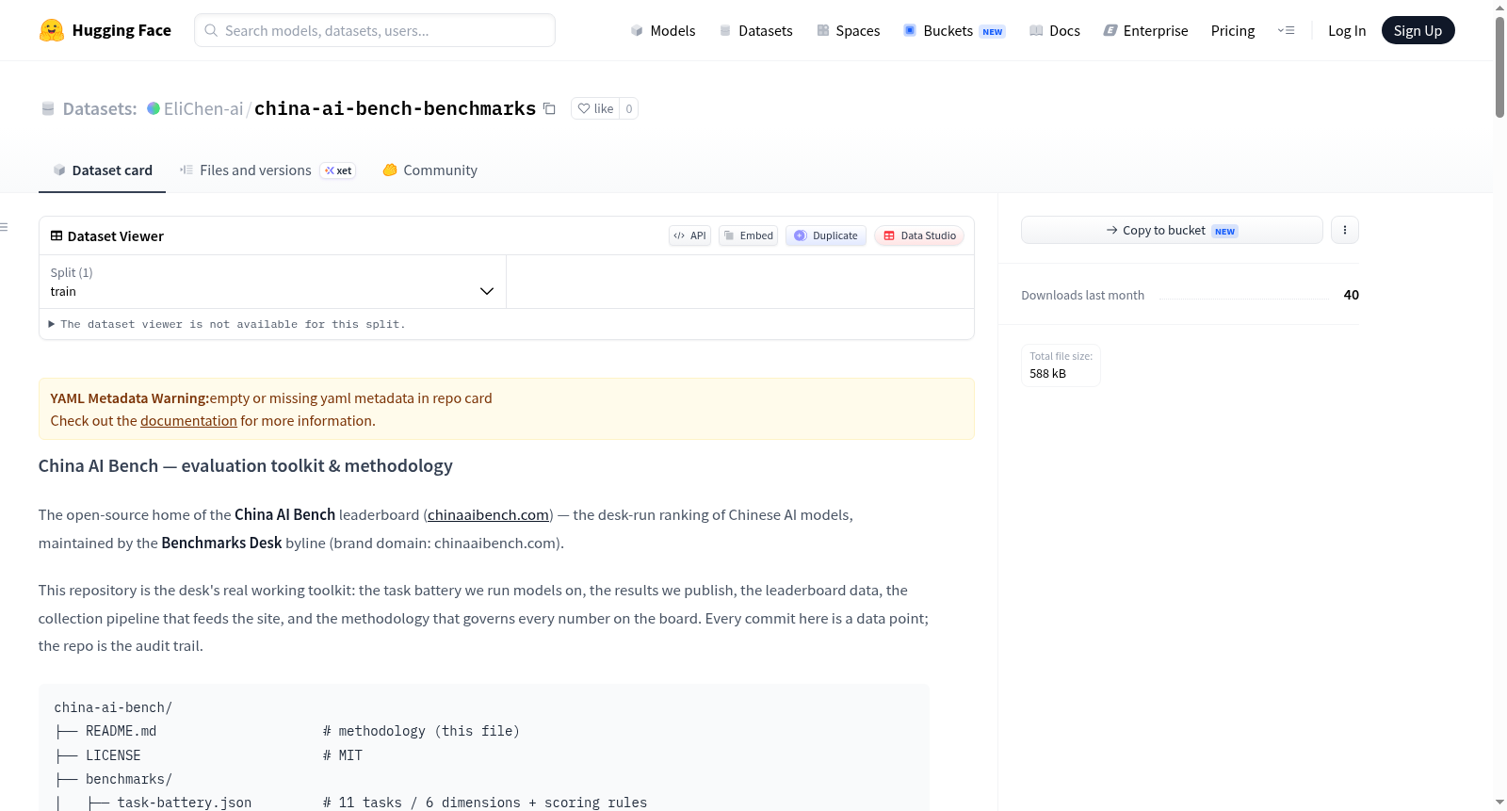Open Spaces from the navigation bar
This screenshot has height=811, width=1507.
(849, 30)
